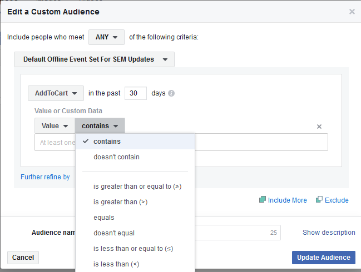
Task: Choose the equals operator
Action: (x=104, y=218)
